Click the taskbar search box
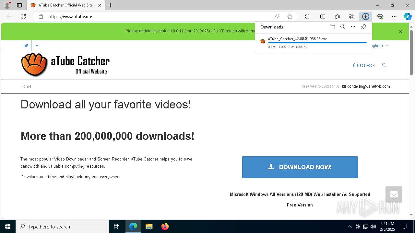415x233 pixels. click(x=62, y=227)
